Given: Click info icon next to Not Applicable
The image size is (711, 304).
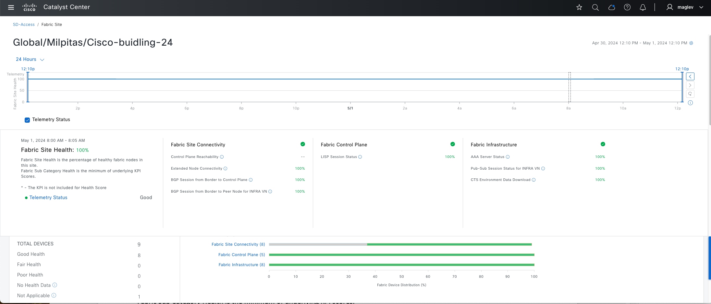Looking at the screenshot, I should (x=54, y=295).
